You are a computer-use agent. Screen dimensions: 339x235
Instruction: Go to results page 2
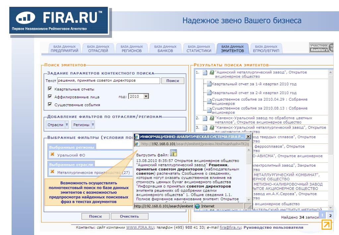tap(330, 215)
